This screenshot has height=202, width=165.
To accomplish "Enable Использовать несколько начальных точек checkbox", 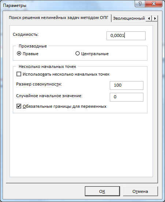I will tap(19, 74).
